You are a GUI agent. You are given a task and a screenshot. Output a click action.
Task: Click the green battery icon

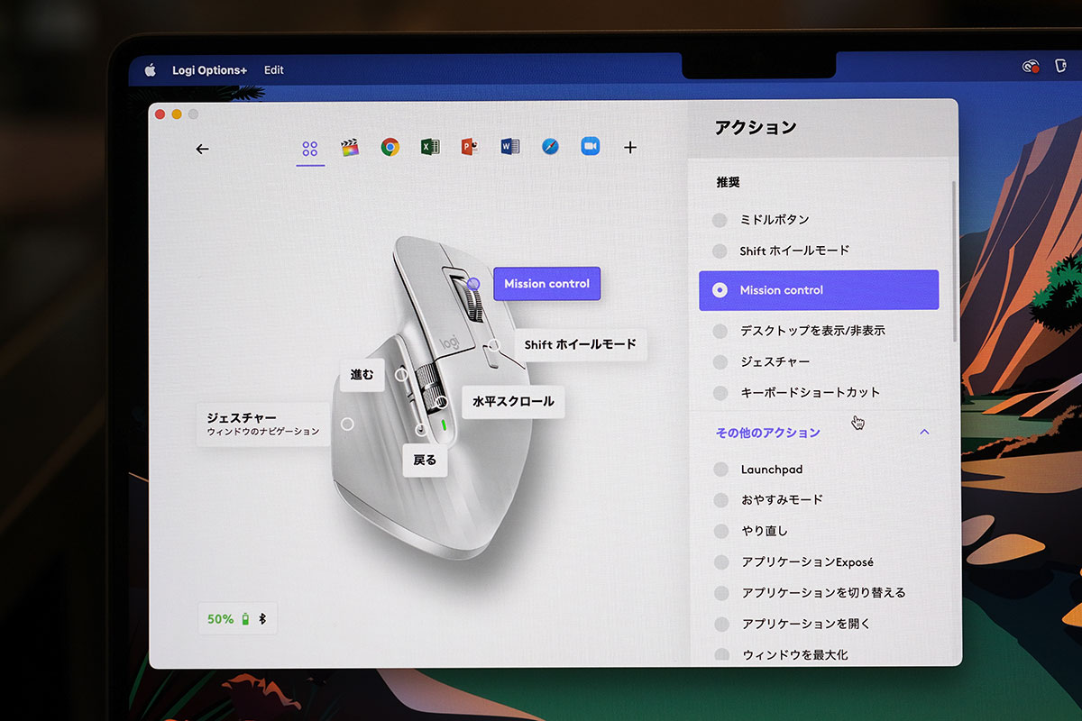click(245, 619)
